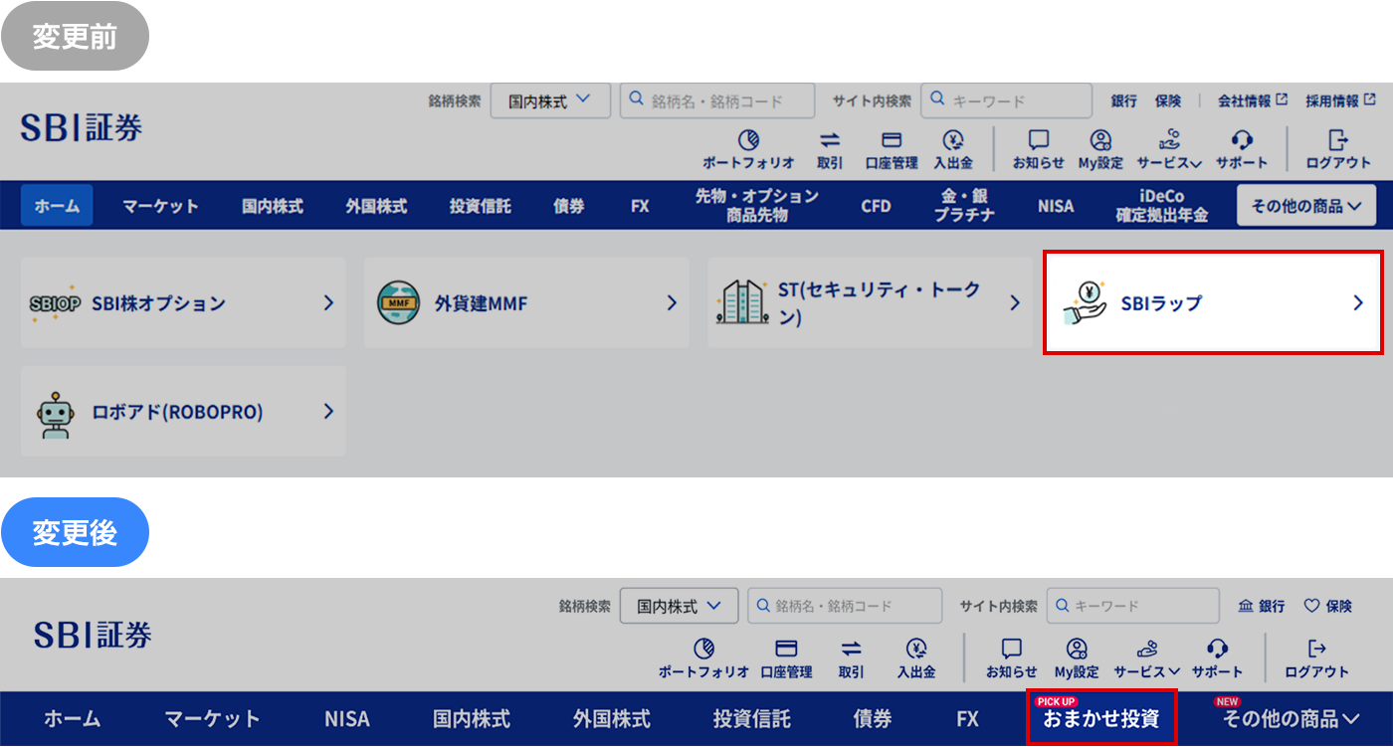Click 保険 link with heart icon

1327,606
